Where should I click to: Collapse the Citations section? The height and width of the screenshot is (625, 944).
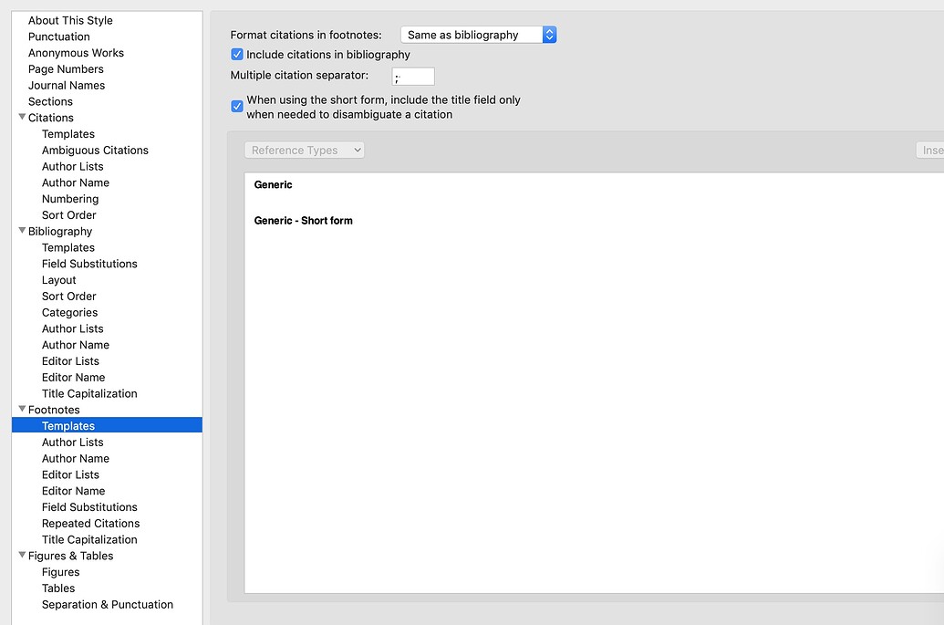click(x=21, y=117)
